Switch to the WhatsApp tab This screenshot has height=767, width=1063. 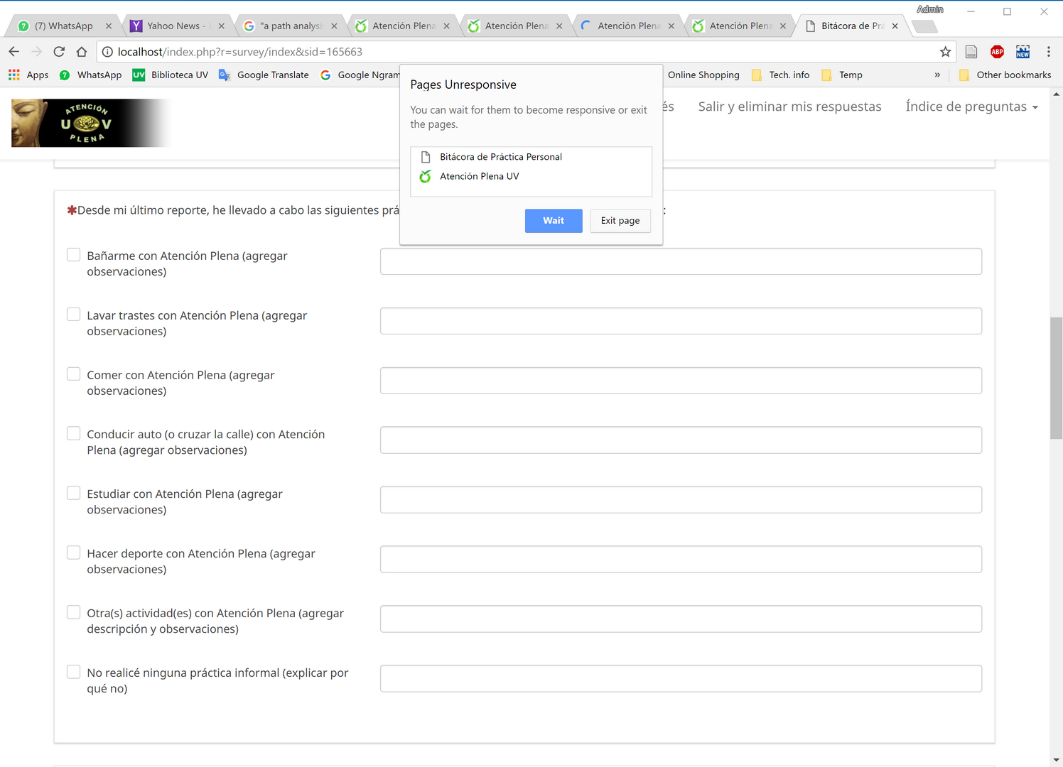pyautogui.click(x=63, y=26)
